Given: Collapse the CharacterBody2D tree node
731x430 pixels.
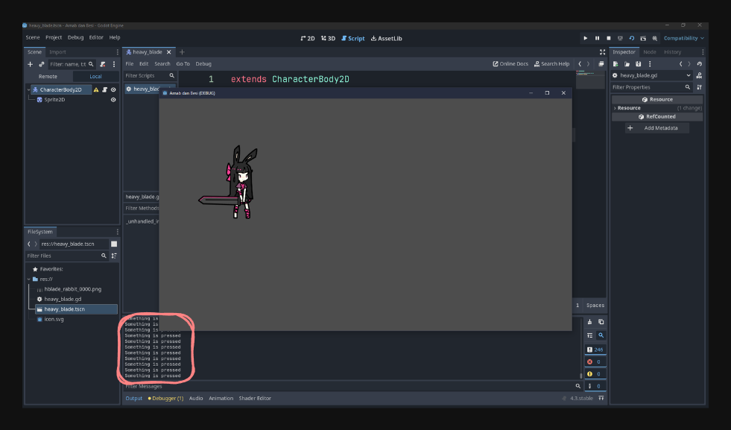Looking at the screenshot, I should click(29, 89).
